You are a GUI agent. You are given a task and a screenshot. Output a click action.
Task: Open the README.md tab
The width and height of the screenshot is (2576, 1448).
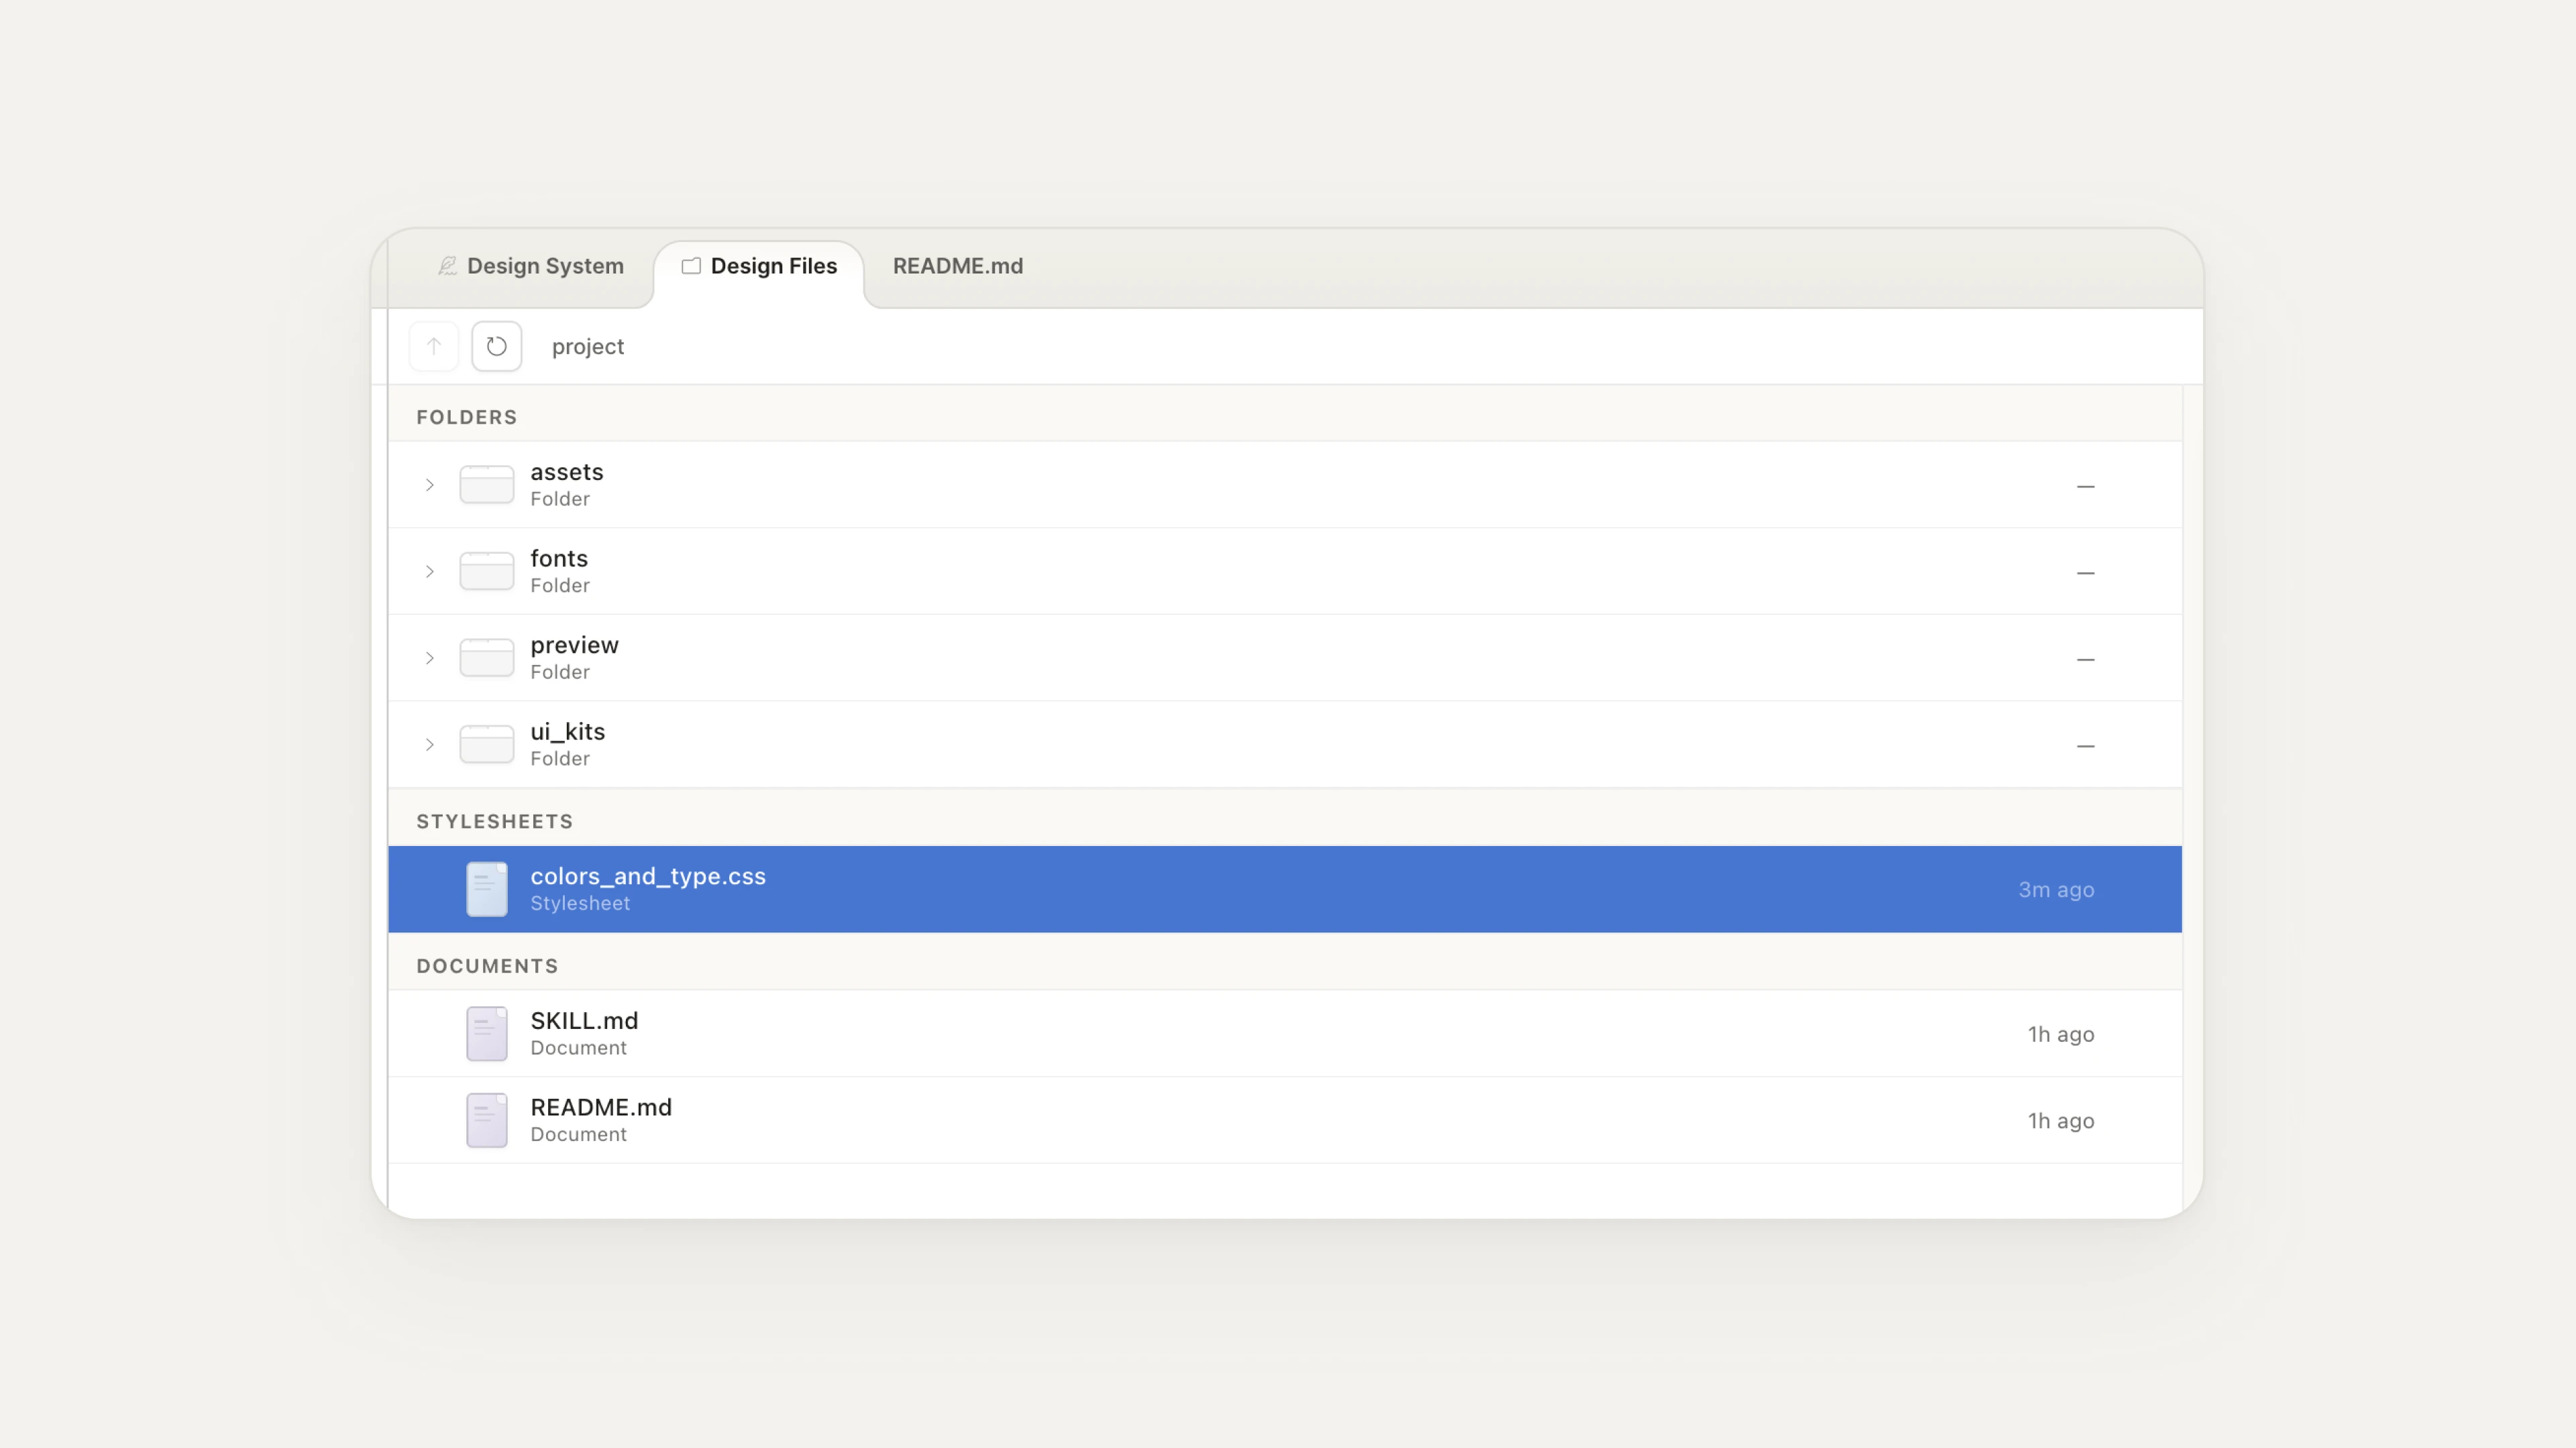tap(957, 266)
